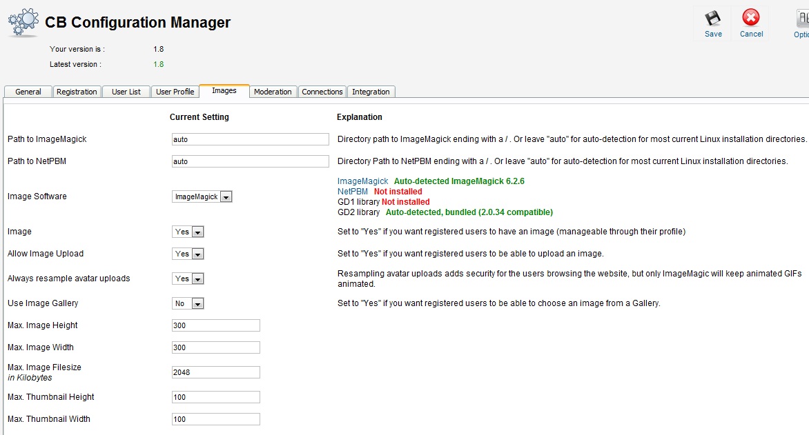Click the 'in Kilobytes' label
The width and height of the screenshot is (809, 435).
[x=30, y=378]
